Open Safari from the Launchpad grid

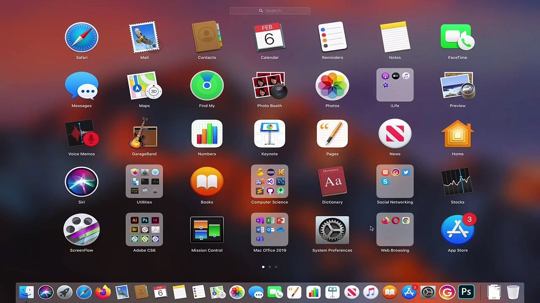tap(81, 38)
